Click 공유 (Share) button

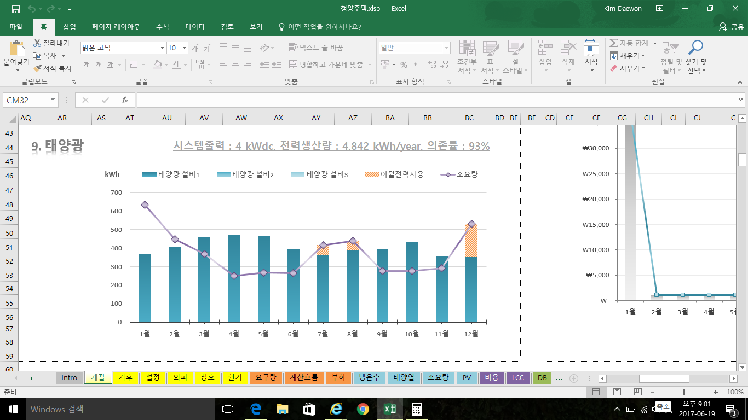tap(732, 27)
